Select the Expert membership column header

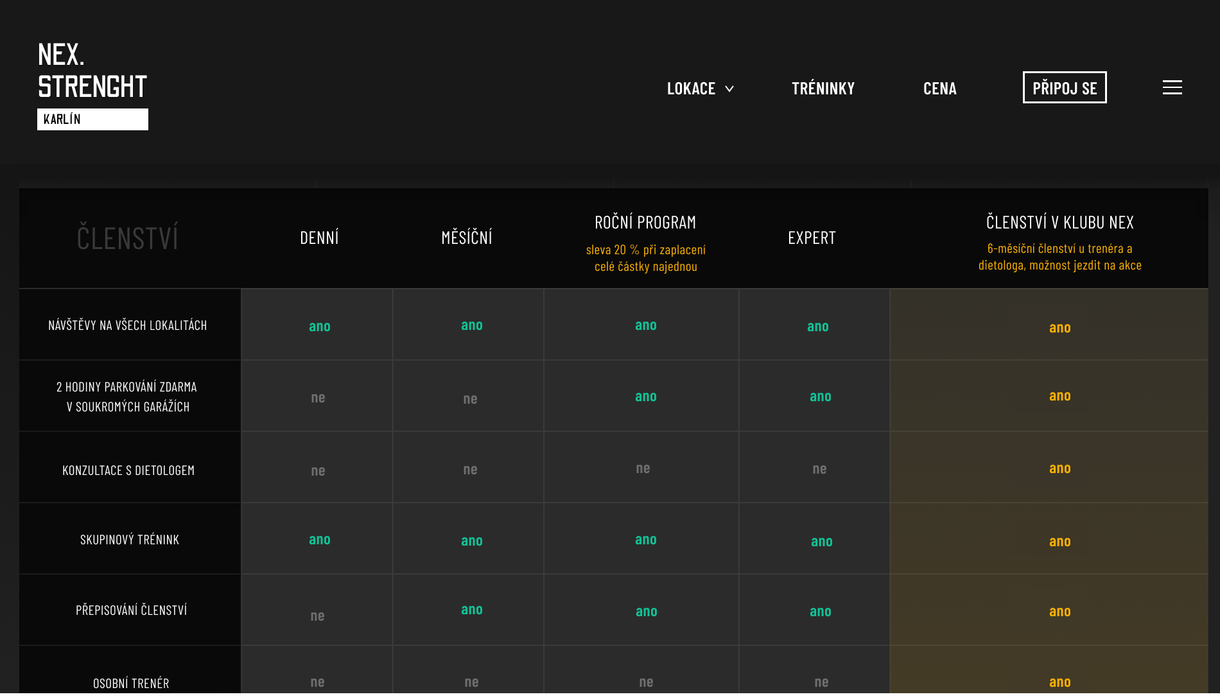pyautogui.click(x=812, y=238)
